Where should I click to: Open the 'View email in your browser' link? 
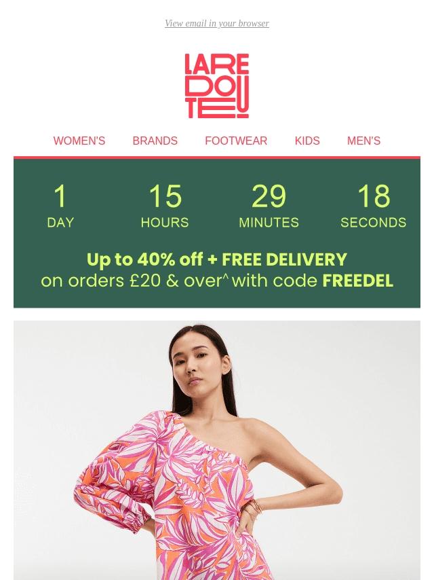click(217, 23)
